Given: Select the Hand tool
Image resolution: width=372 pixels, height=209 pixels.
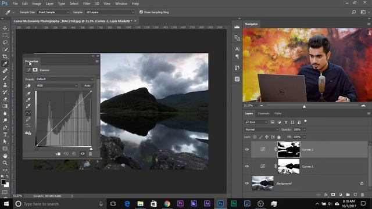Looking at the screenshot, I should [x=5, y=156].
